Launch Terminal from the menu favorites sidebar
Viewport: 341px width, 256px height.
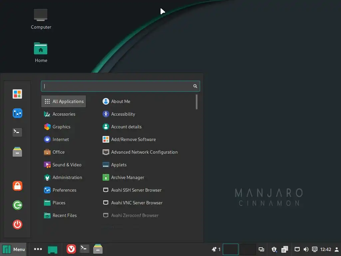coord(17,132)
